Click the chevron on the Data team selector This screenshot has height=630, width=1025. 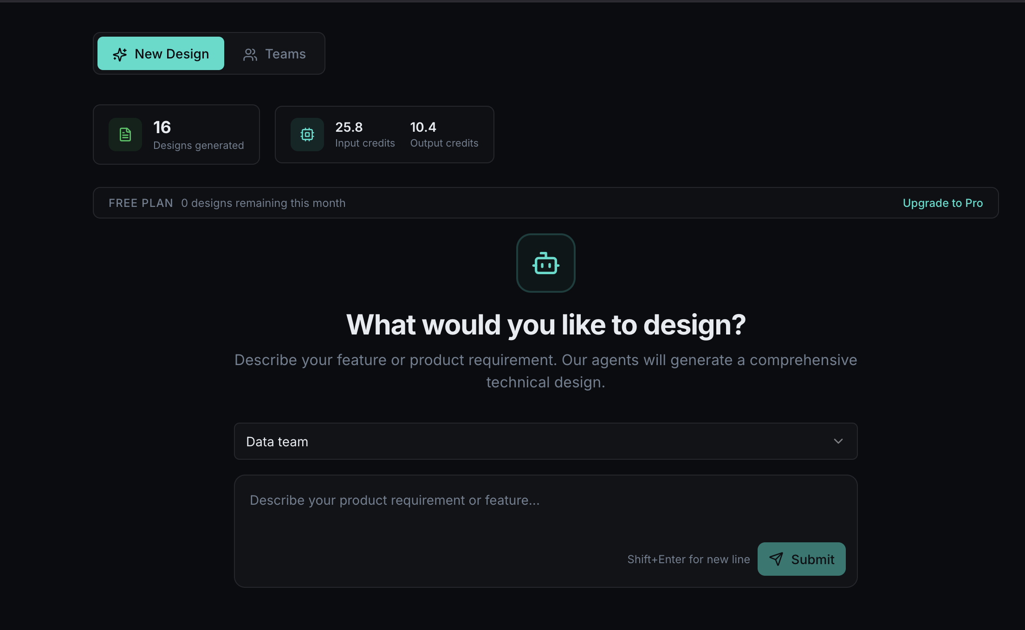(838, 441)
